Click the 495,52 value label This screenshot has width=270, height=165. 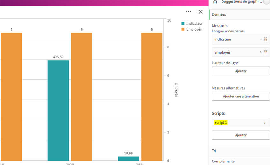coord(58,57)
